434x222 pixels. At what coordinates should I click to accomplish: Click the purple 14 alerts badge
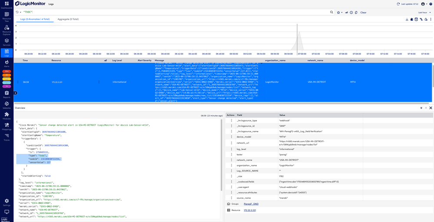7,86
